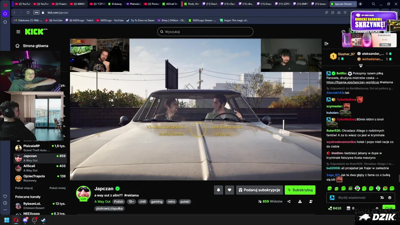Viewport: 400px width, 225px height.
Task: Open Opera bookmarks star icon in sidebar
Action: [x=5, y=22]
